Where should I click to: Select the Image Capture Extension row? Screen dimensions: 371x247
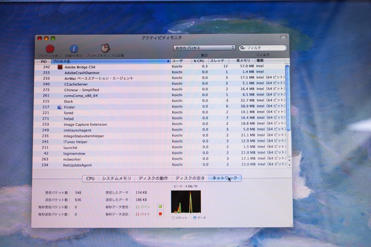[x=160, y=124]
